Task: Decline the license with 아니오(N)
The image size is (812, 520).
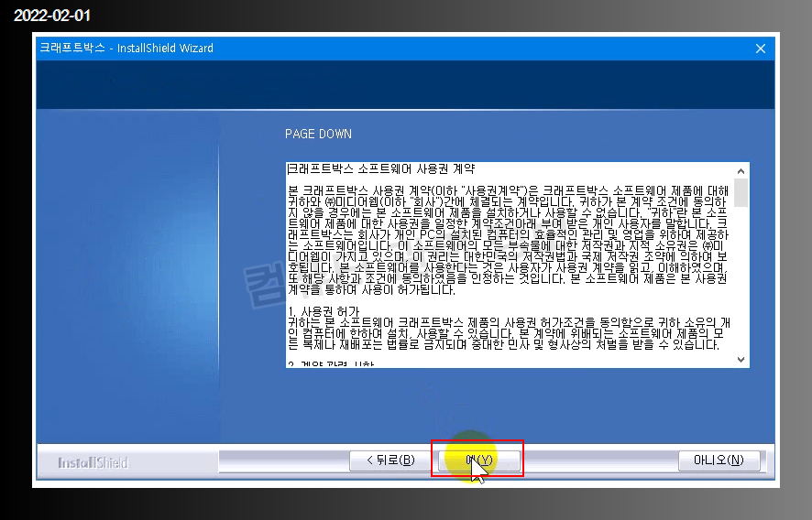Action: (x=719, y=460)
